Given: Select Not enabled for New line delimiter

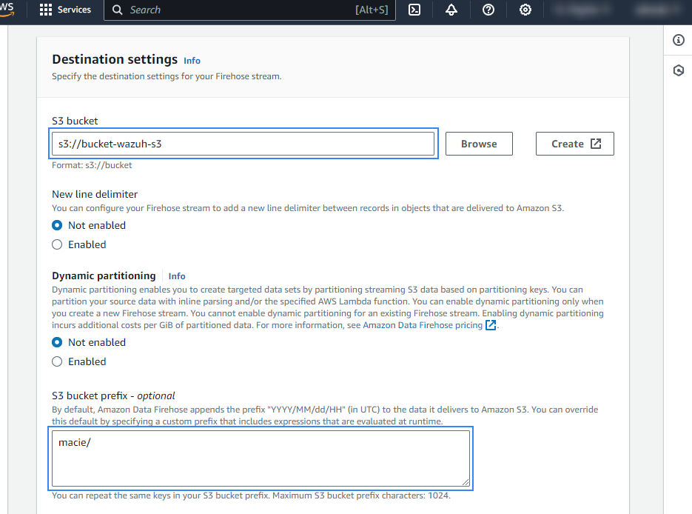Looking at the screenshot, I should 57,225.
